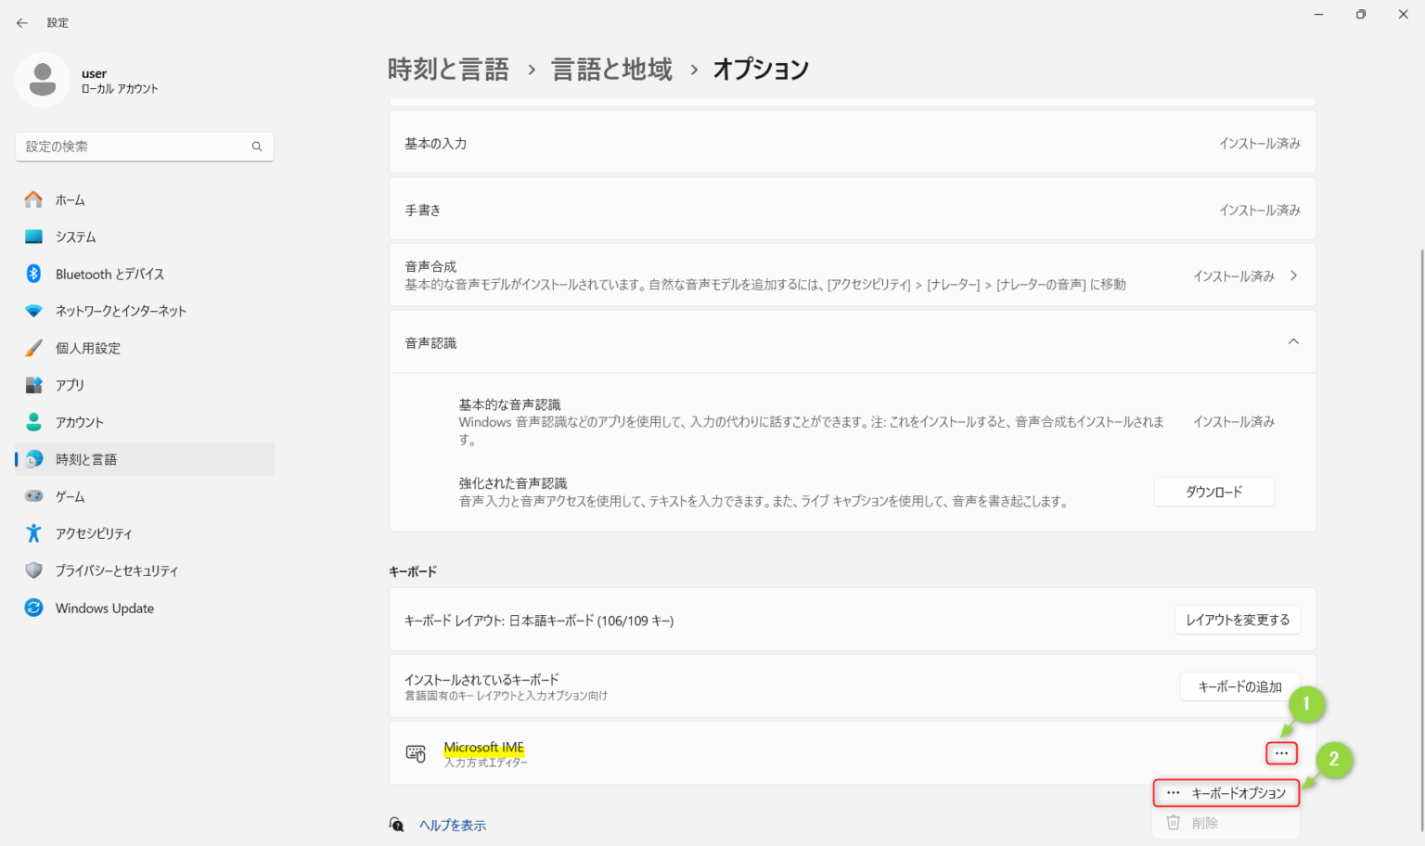Screen dimensions: 1425x846
Task: Open ホーム from the sidebar
Action: pos(70,200)
